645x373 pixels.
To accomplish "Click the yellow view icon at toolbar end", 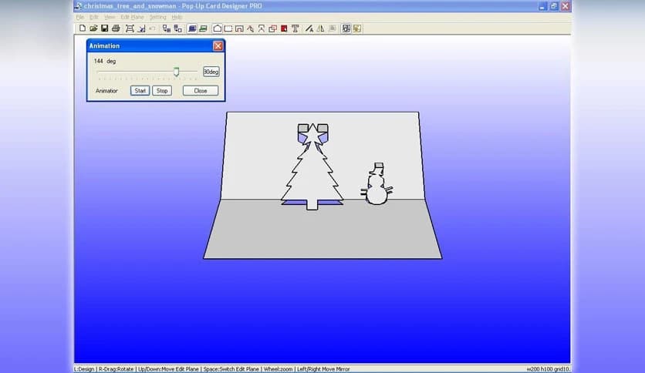I will click(357, 29).
